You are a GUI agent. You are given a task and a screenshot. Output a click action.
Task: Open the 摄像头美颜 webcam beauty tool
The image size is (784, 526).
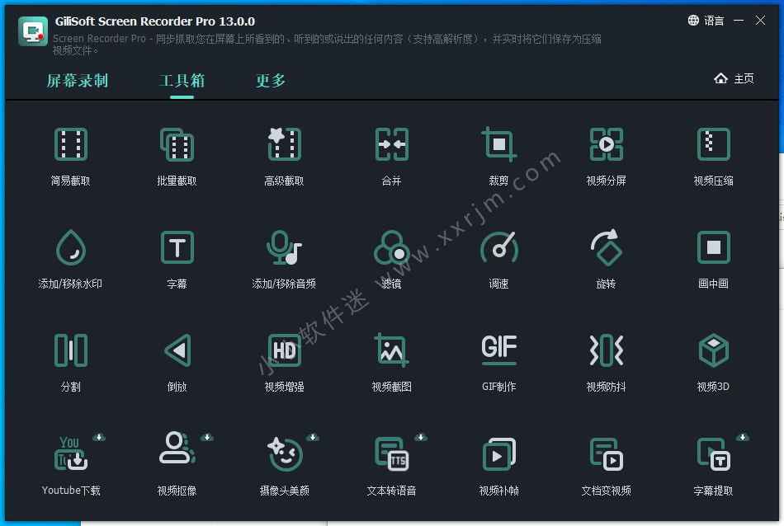(x=284, y=467)
